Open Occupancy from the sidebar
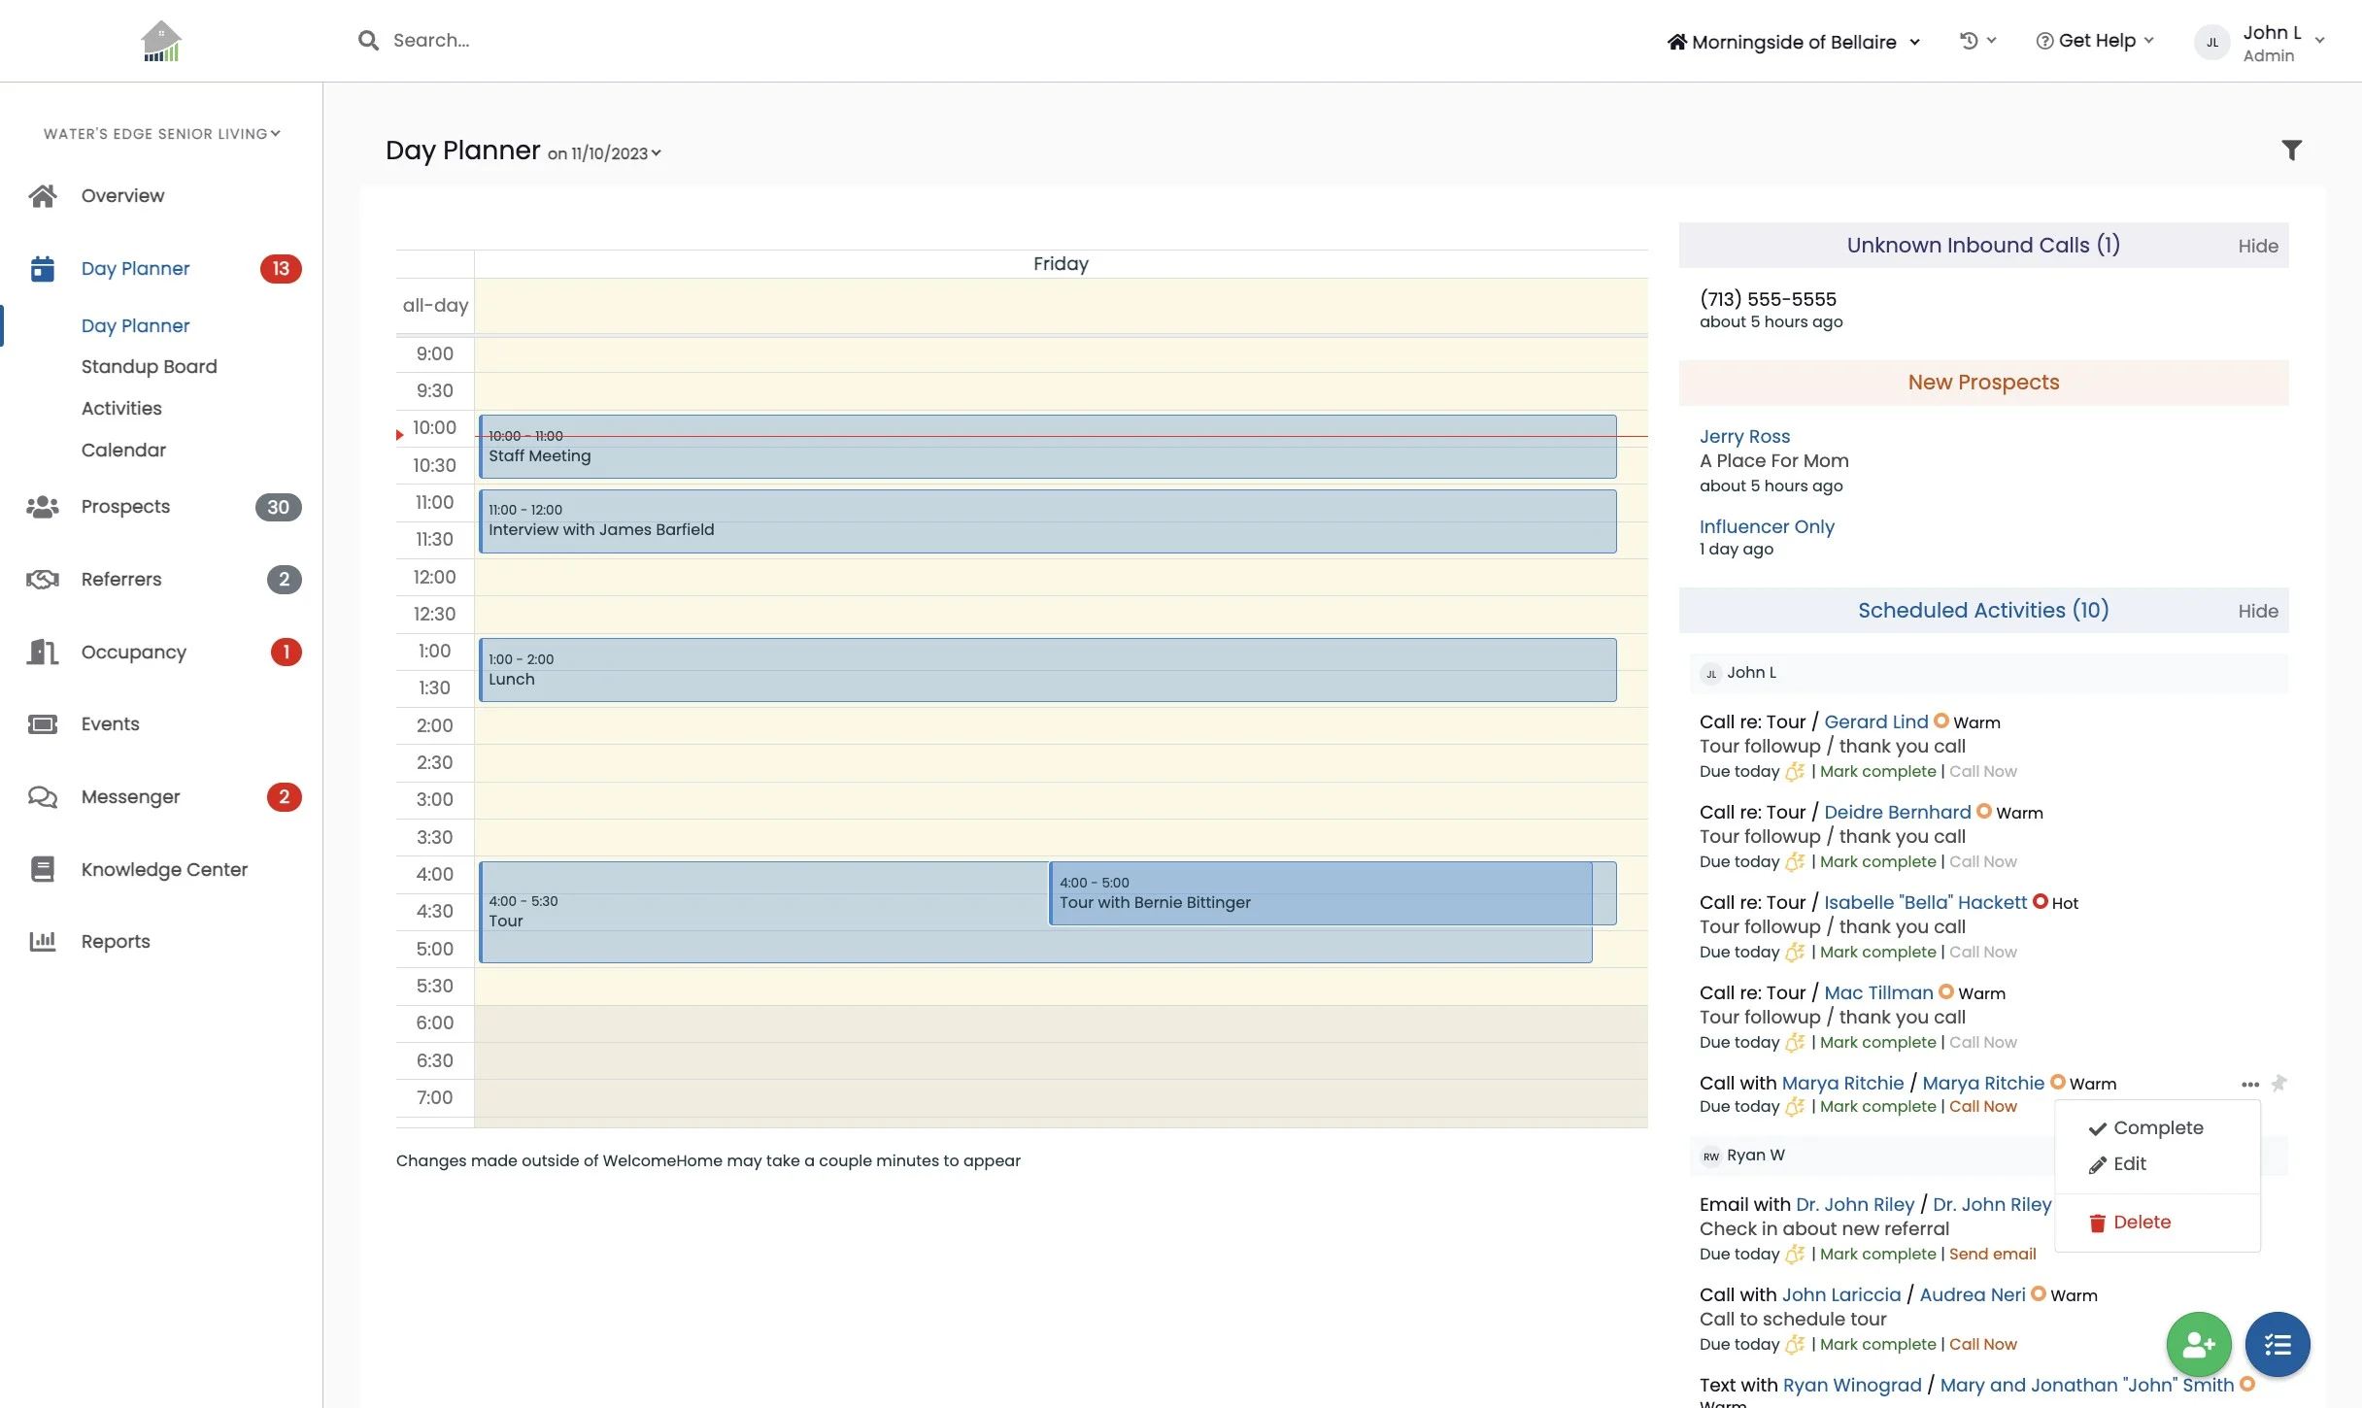 click(x=134, y=652)
